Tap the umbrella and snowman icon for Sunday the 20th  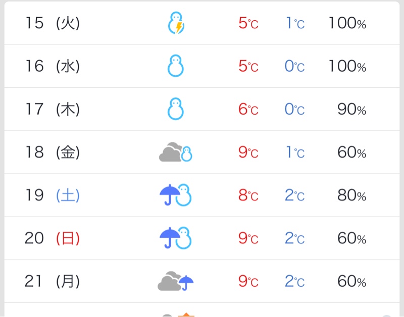tap(175, 238)
